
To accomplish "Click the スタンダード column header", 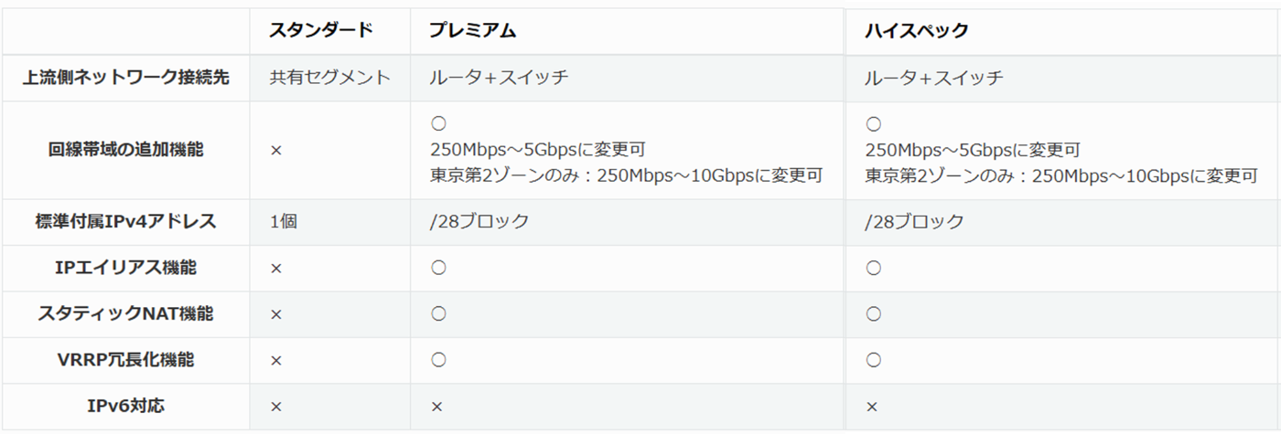I will pos(320,30).
